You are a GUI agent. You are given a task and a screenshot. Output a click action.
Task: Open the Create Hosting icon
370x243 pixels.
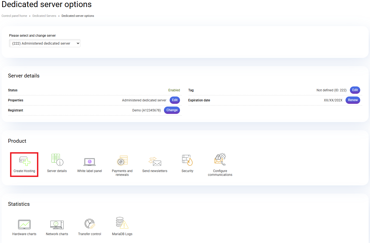pyautogui.click(x=24, y=161)
